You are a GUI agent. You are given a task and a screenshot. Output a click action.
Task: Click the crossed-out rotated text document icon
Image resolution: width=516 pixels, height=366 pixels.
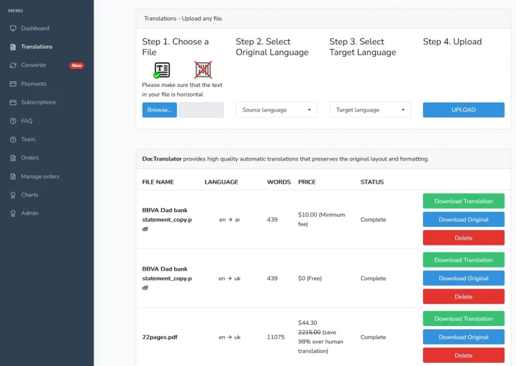point(203,70)
